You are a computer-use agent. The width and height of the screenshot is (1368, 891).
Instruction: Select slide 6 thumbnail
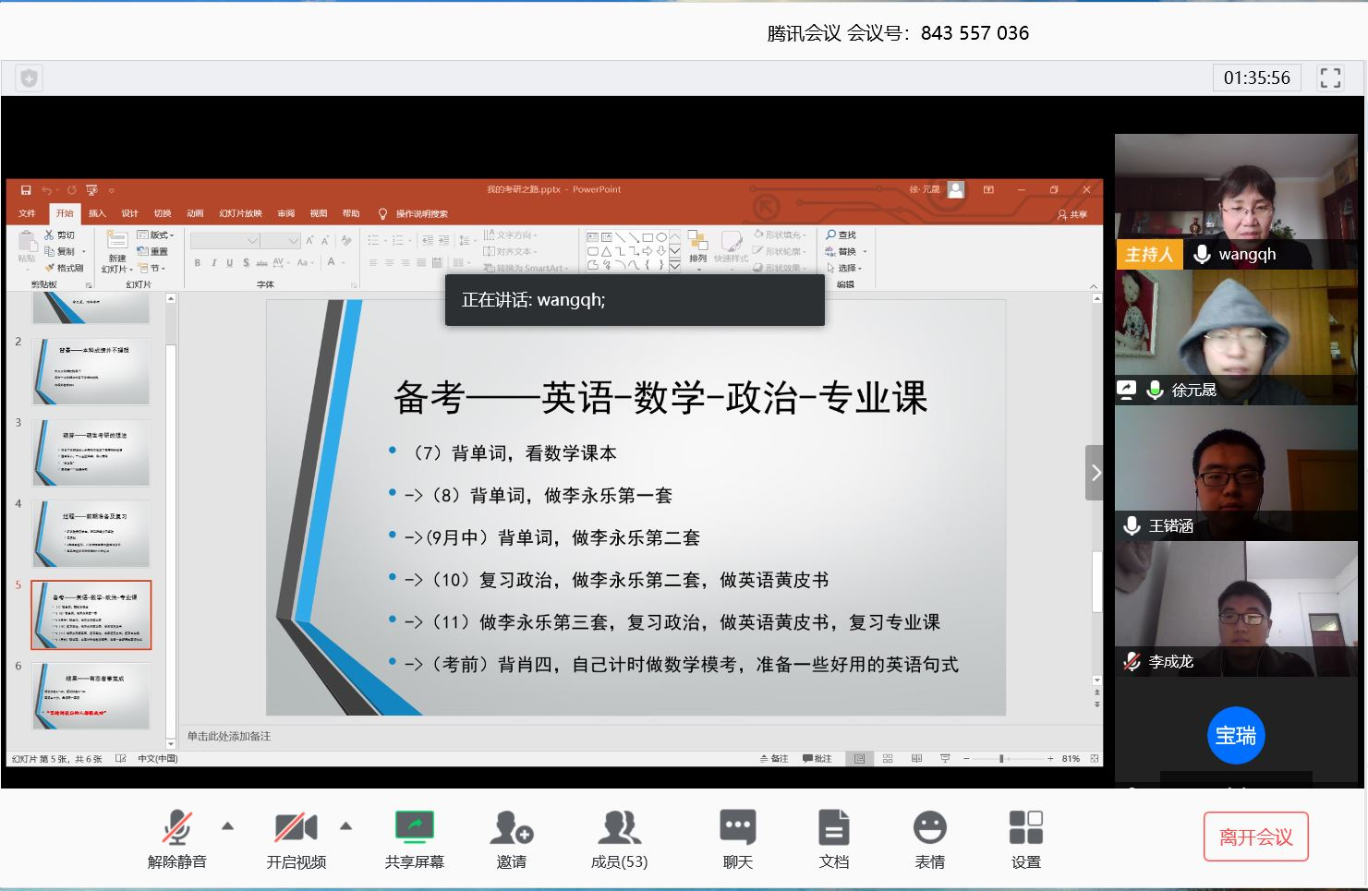[x=91, y=696]
